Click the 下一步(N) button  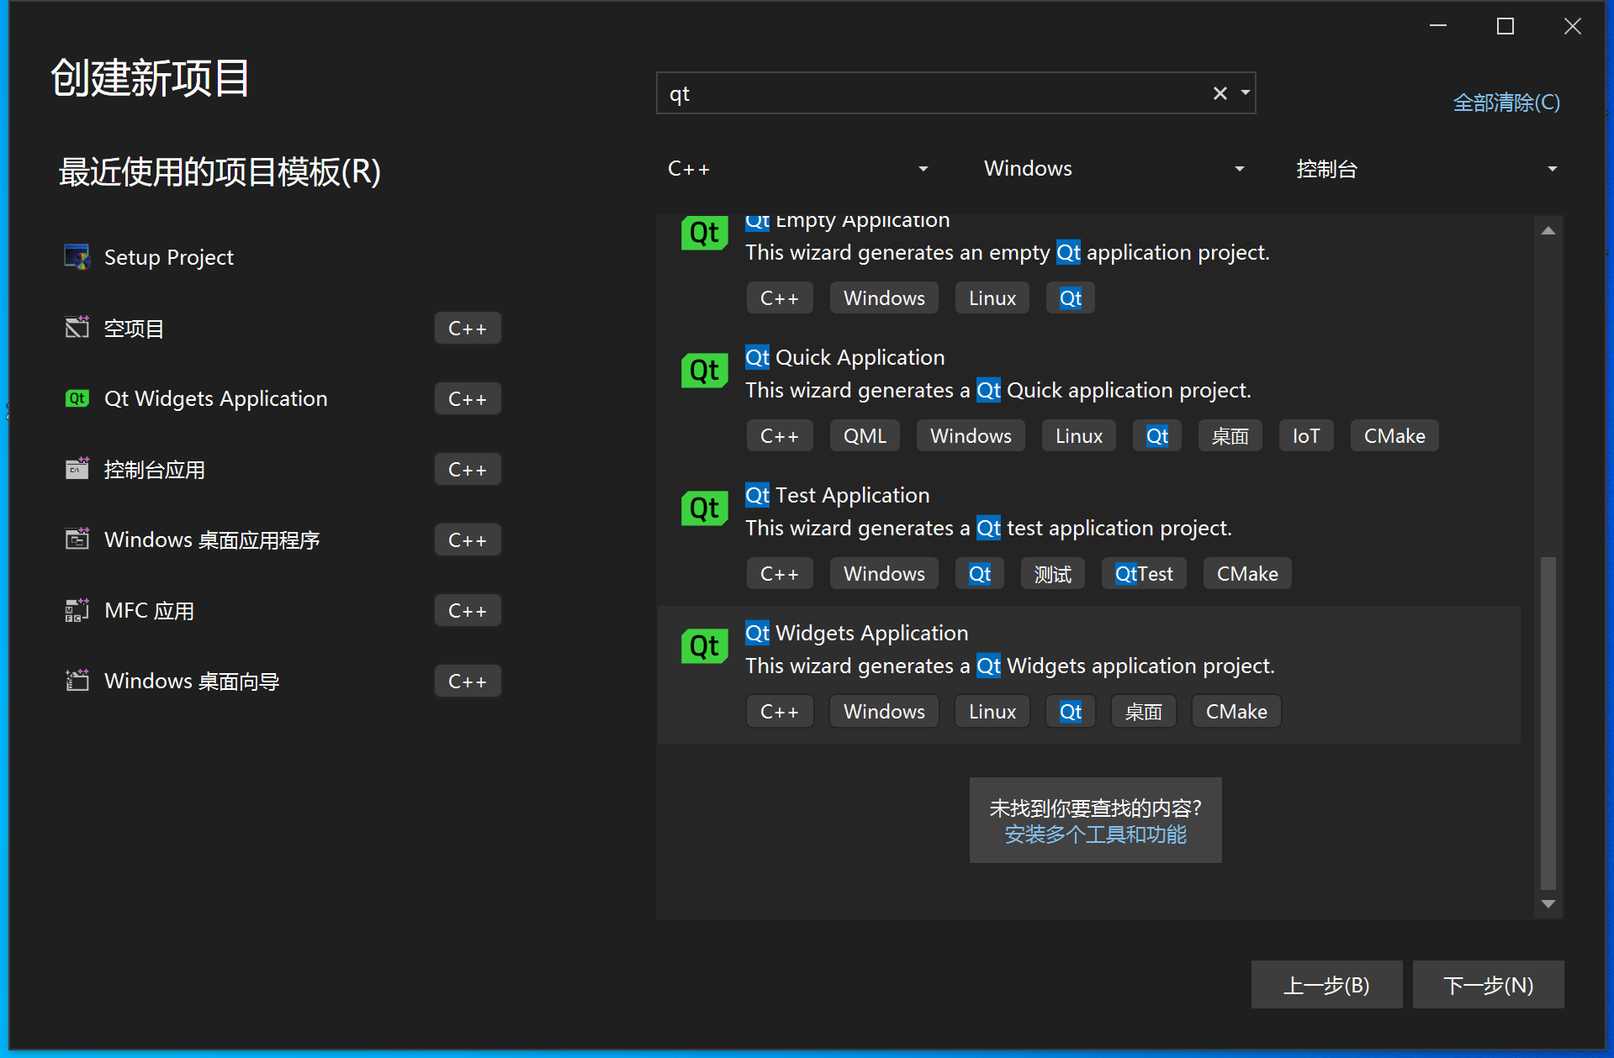tap(1488, 984)
